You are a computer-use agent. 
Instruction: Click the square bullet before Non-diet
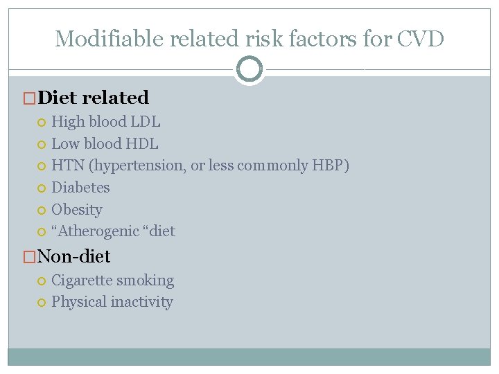pos(30,257)
